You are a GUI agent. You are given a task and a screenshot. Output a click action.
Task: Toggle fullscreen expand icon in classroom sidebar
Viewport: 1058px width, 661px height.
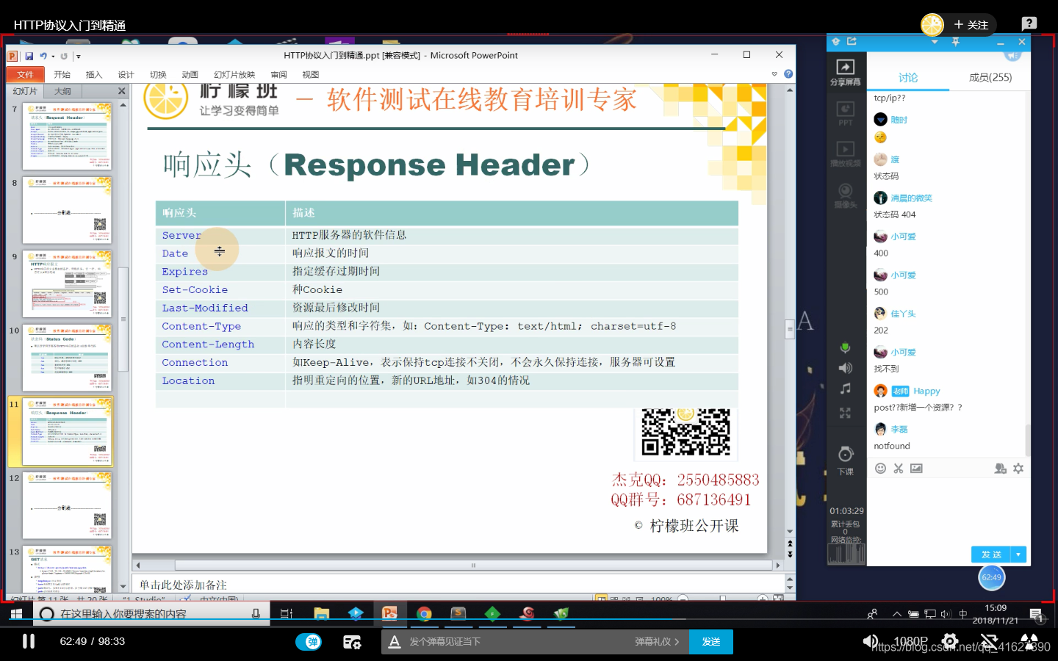coord(846,413)
